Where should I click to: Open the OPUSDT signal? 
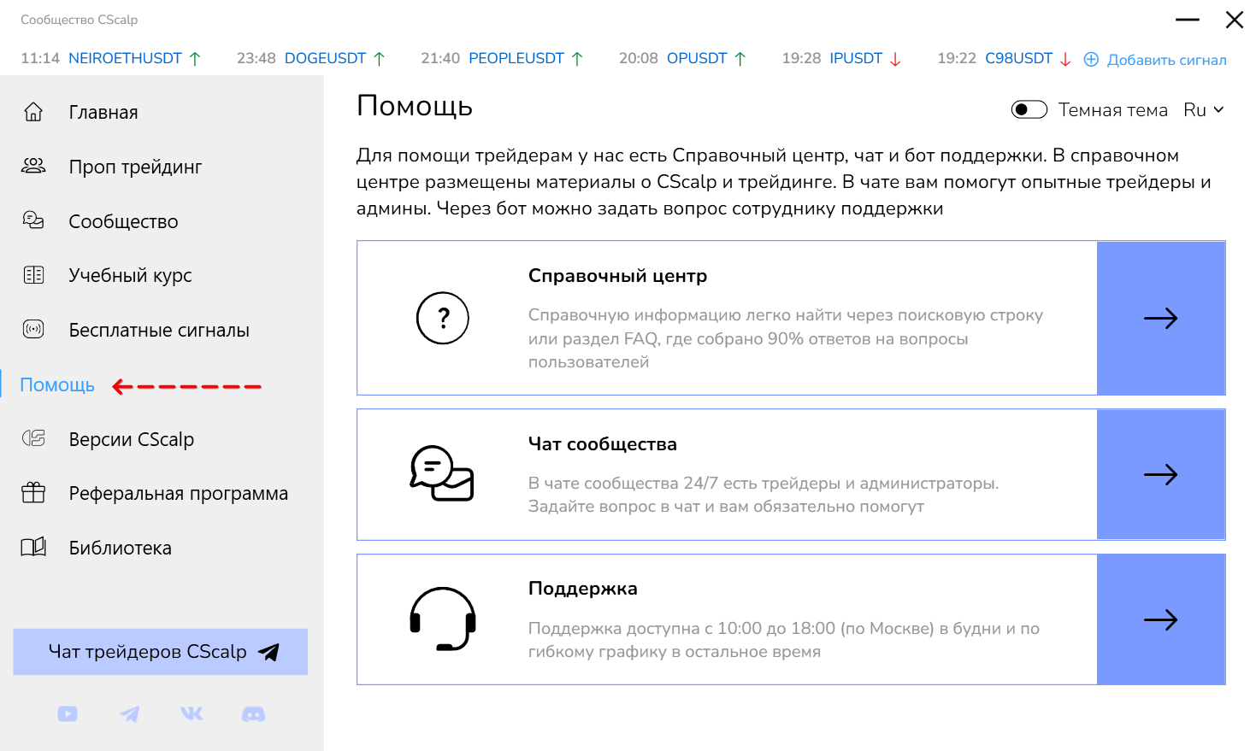tap(697, 58)
